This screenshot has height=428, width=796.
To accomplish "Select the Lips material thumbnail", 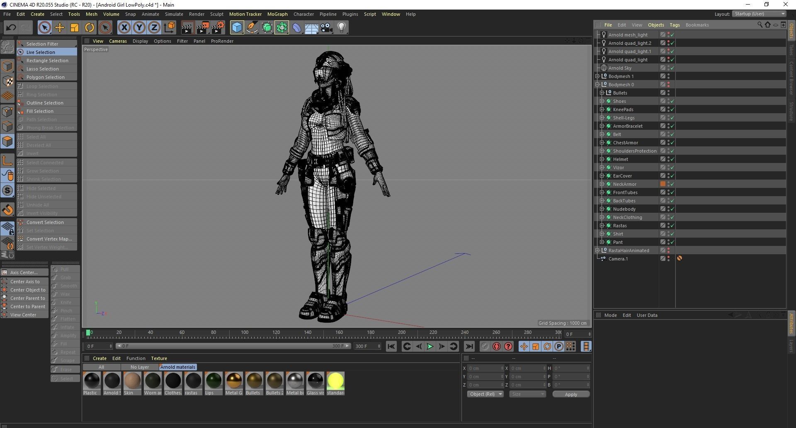I will pyautogui.click(x=214, y=384).
